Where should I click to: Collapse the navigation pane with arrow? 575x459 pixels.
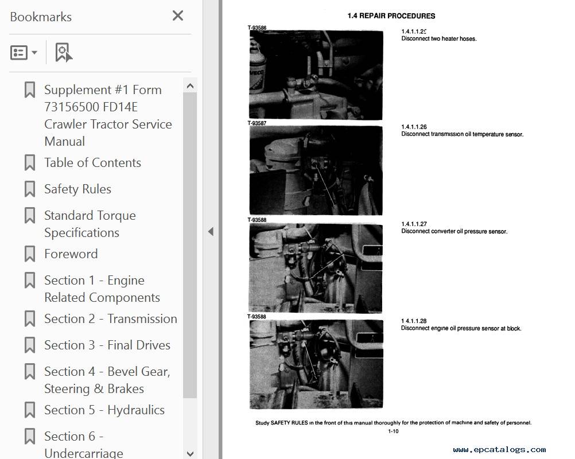211,232
